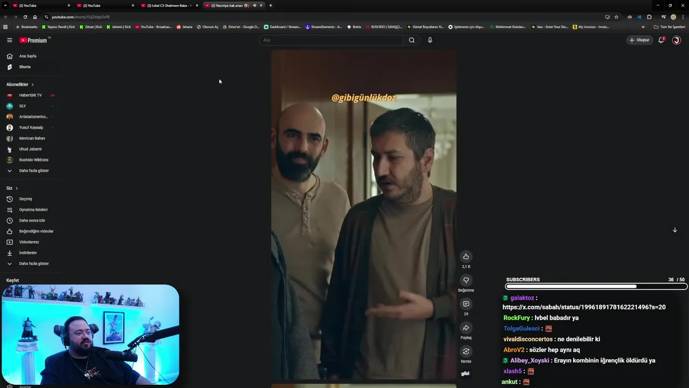The height and width of the screenshot is (388, 689).
Task: Open the browser apps grid shortcut
Action: pyautogui.click(x=5, y=26)
